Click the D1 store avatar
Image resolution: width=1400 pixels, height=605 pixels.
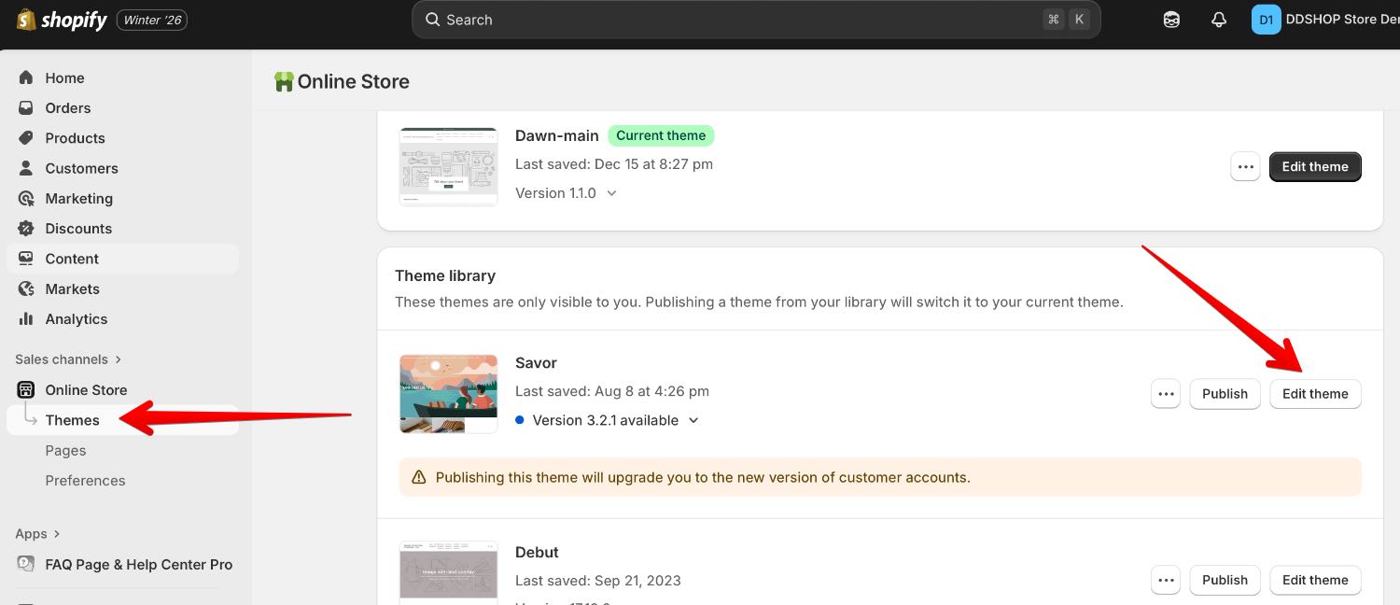pyautogui.click(x=1266, y=20)
